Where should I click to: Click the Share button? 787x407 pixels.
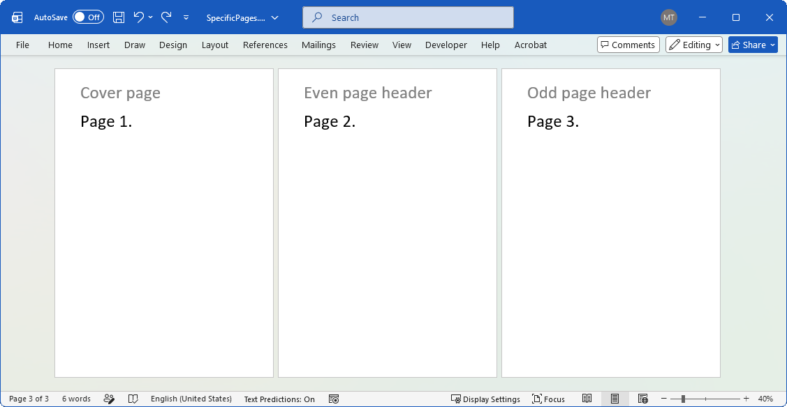point(753,45)
